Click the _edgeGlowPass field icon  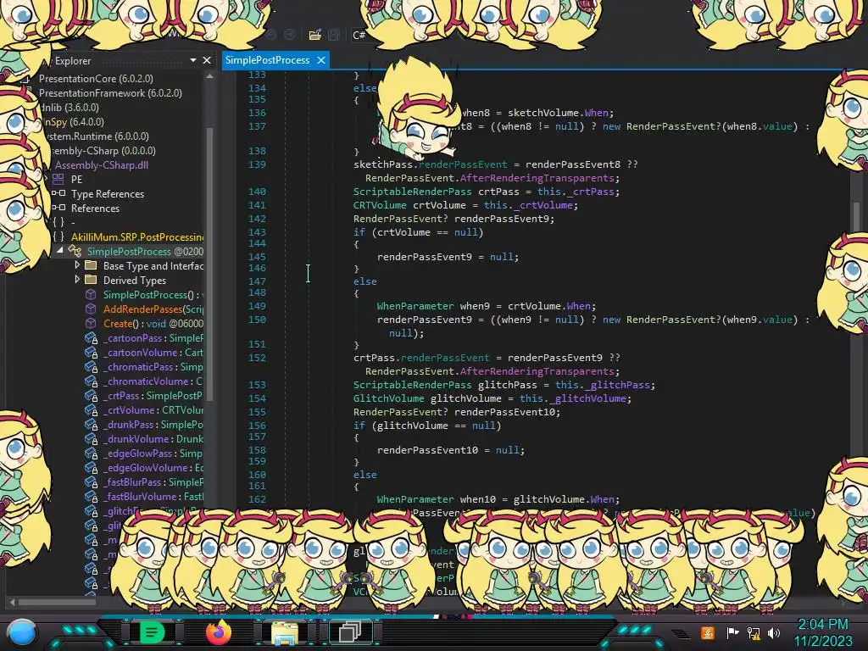point(91,453)
